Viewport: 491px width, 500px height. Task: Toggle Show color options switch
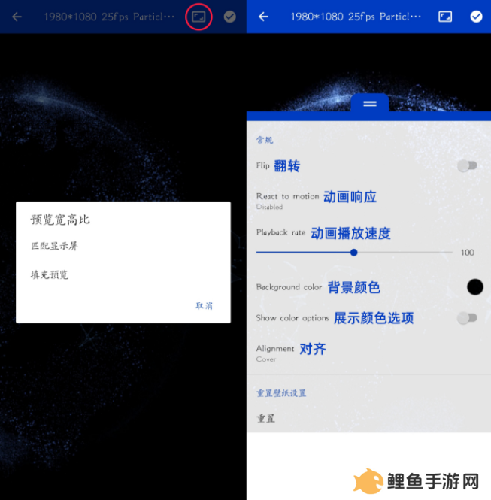467,317
